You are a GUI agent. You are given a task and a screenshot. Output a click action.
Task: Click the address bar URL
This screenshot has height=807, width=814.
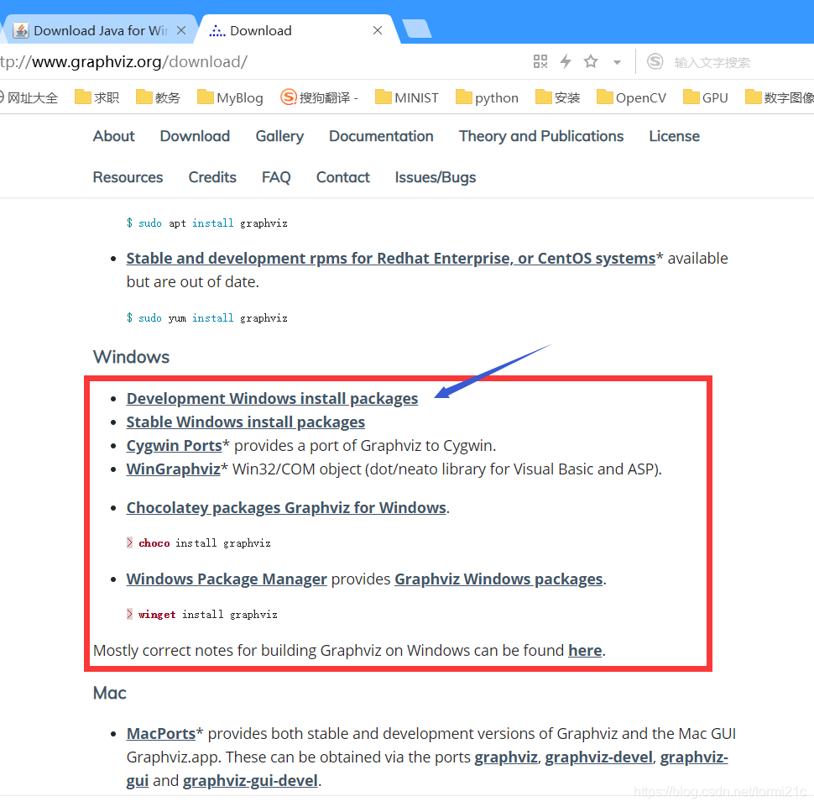point(124,62)
